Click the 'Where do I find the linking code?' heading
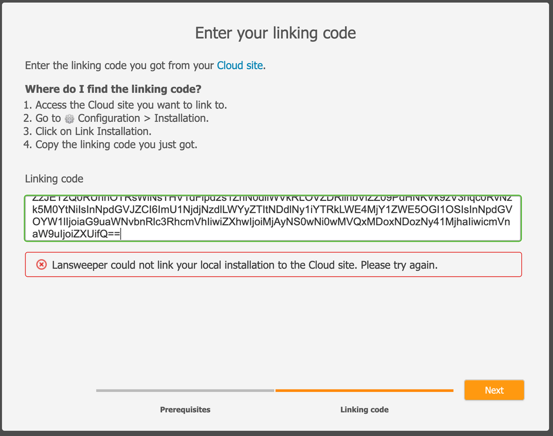This screenshot has height=436, width=553. 113,89
